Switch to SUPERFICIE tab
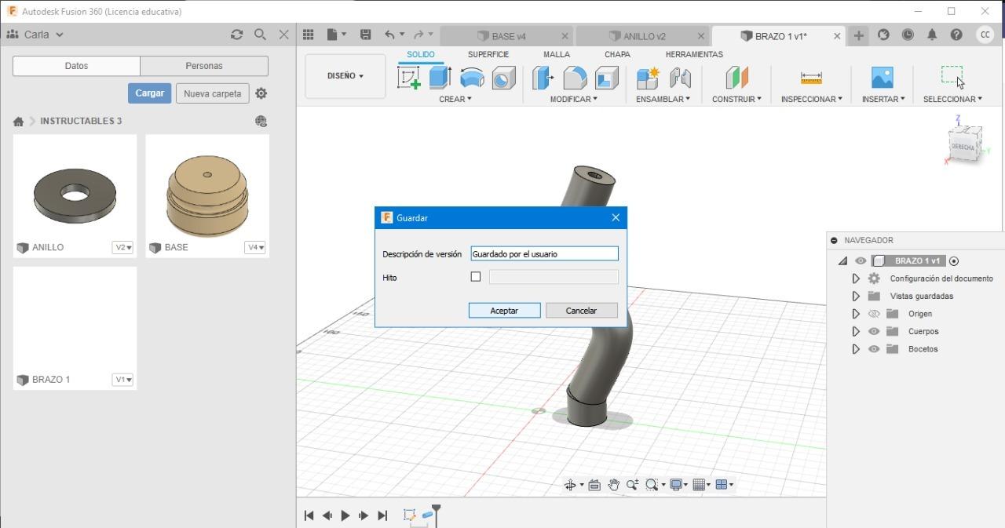1005x528 pixels. pyautogui.click(x=488, y=54)
